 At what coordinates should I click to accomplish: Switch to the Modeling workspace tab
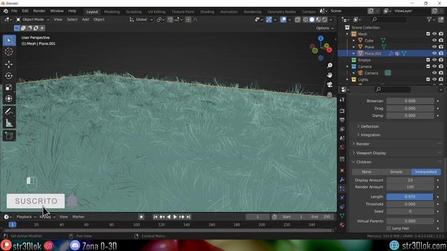[x=112, y=12]
